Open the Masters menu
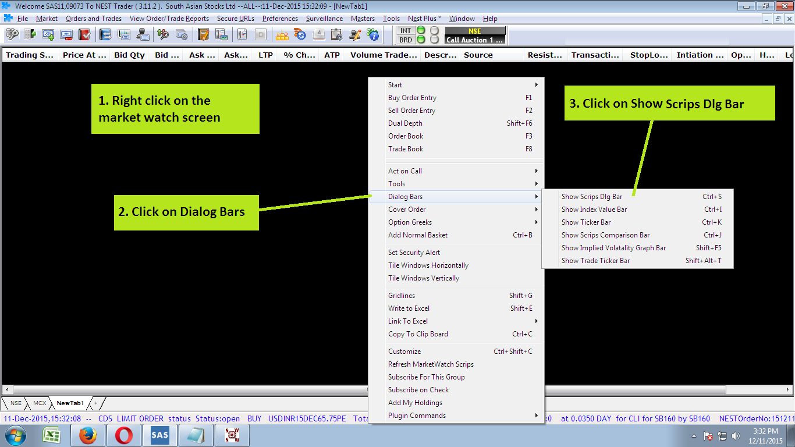The width and height of the screenshot is (795, 447). pos(363,19)
